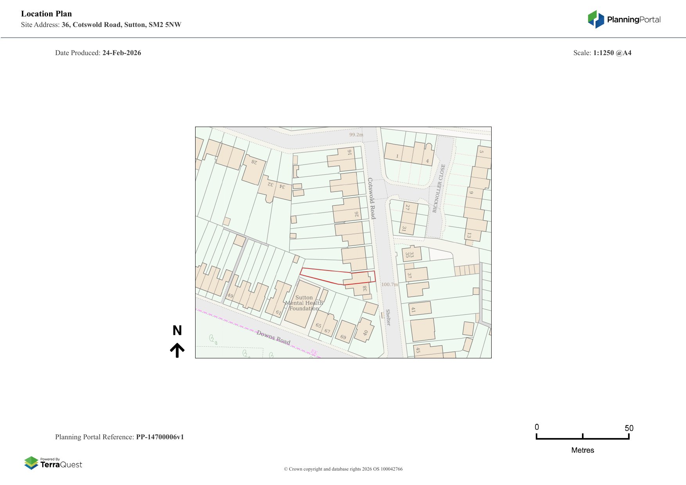Click the PlanningPortal logo icon
The image size is (686, 485).
coord(596,20)
